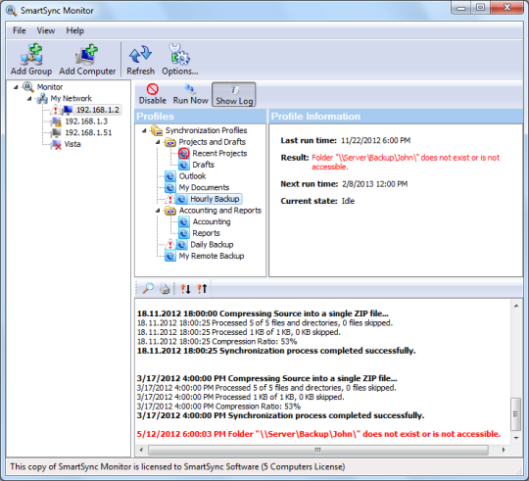Viewport: 529px width, 481px height.
Task: Click warning icon beside 192.168.1.2
Action: click(55, 110)
